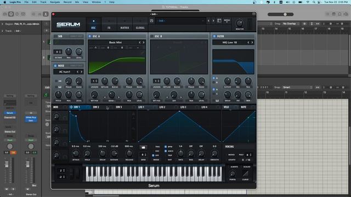Click OSC A unison voices stepper

pos(94,81)
